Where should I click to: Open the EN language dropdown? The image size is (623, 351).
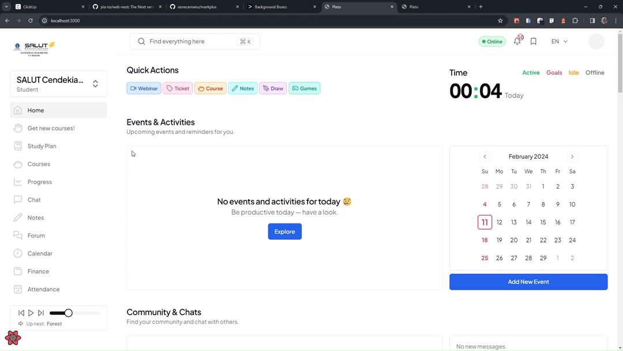[559, 42]
